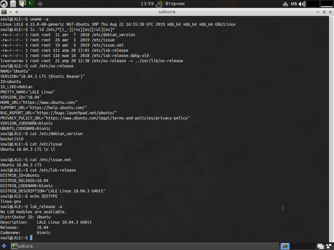Click the window list icon in bottom panel

pos(320,246)
